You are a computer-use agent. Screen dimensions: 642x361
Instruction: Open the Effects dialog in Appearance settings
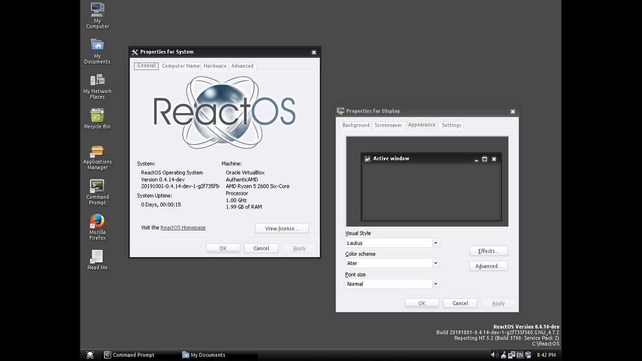(x=488, y=251)
